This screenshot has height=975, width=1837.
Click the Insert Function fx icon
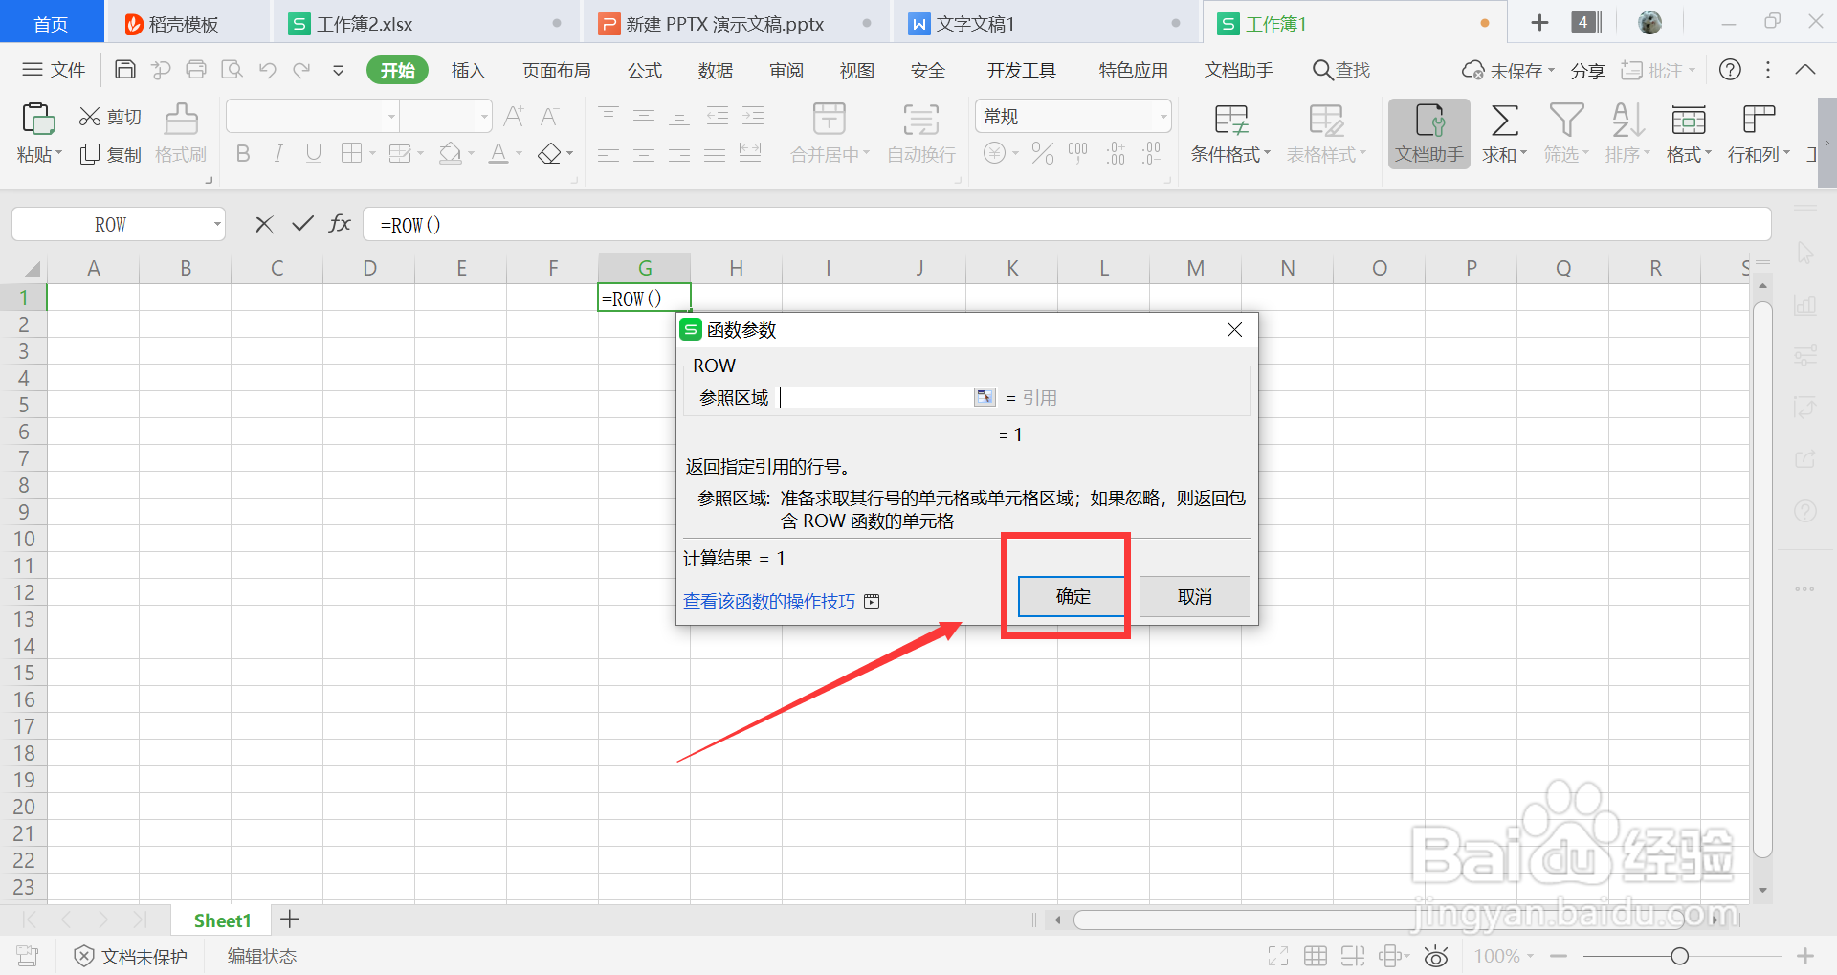click(x=340, y=224)
